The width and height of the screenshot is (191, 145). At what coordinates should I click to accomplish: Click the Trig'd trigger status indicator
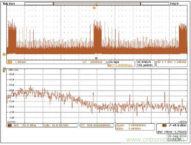point(174,4)
